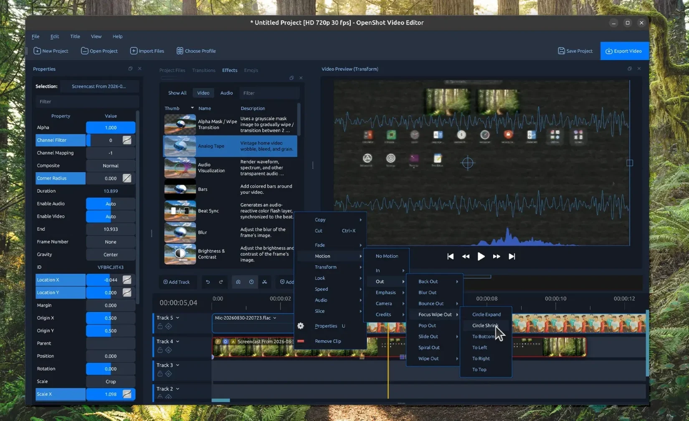Click red Remove Clip icon in context menu
Viewport: 689px width, 421px height.
coord(301,341)
